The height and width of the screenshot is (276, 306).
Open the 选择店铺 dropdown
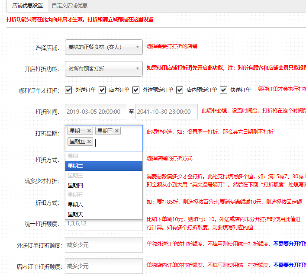(x=104, y=47)
